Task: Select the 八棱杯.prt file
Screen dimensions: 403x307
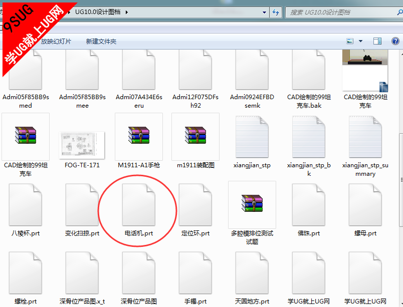Action: coord(26,205)
